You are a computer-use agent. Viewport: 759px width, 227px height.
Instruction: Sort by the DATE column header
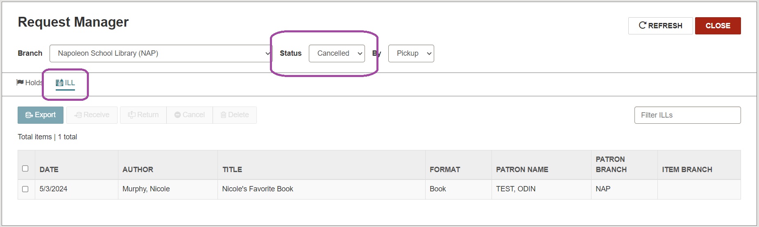tap(49, 170)
